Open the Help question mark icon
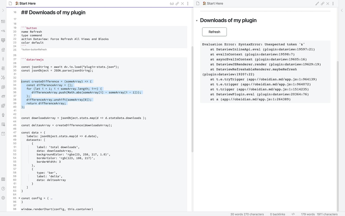The height and width of the screenshot is (216, 345). tap(3, 188)
